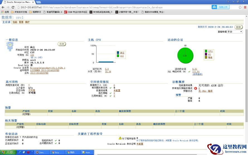This screenshot has height=155, width=248.
Task: Open the Oracle MetaLink 未配置 link
Action: pos(140,144)
